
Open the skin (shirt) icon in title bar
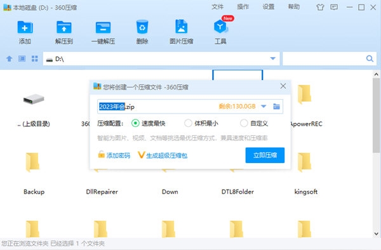click(x=320, y=7)
